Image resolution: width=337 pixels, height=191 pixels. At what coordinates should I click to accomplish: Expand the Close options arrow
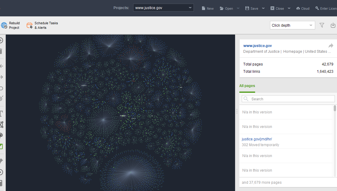click(x=289, y=8)
